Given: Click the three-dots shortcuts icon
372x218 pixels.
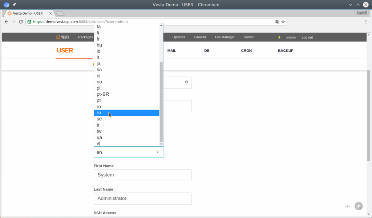Looking at the screenshot, I should [347, 206].
